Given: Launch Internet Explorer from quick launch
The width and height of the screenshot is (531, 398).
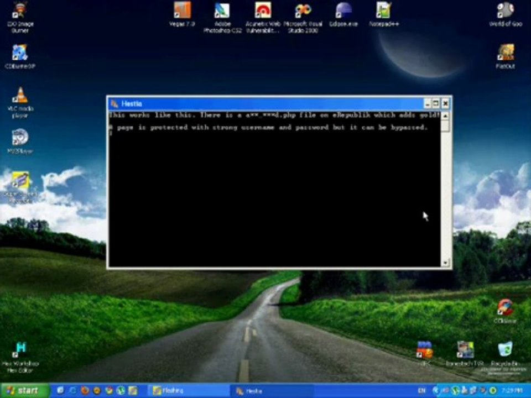Looking at the screenshot, I should click(72, 391).
